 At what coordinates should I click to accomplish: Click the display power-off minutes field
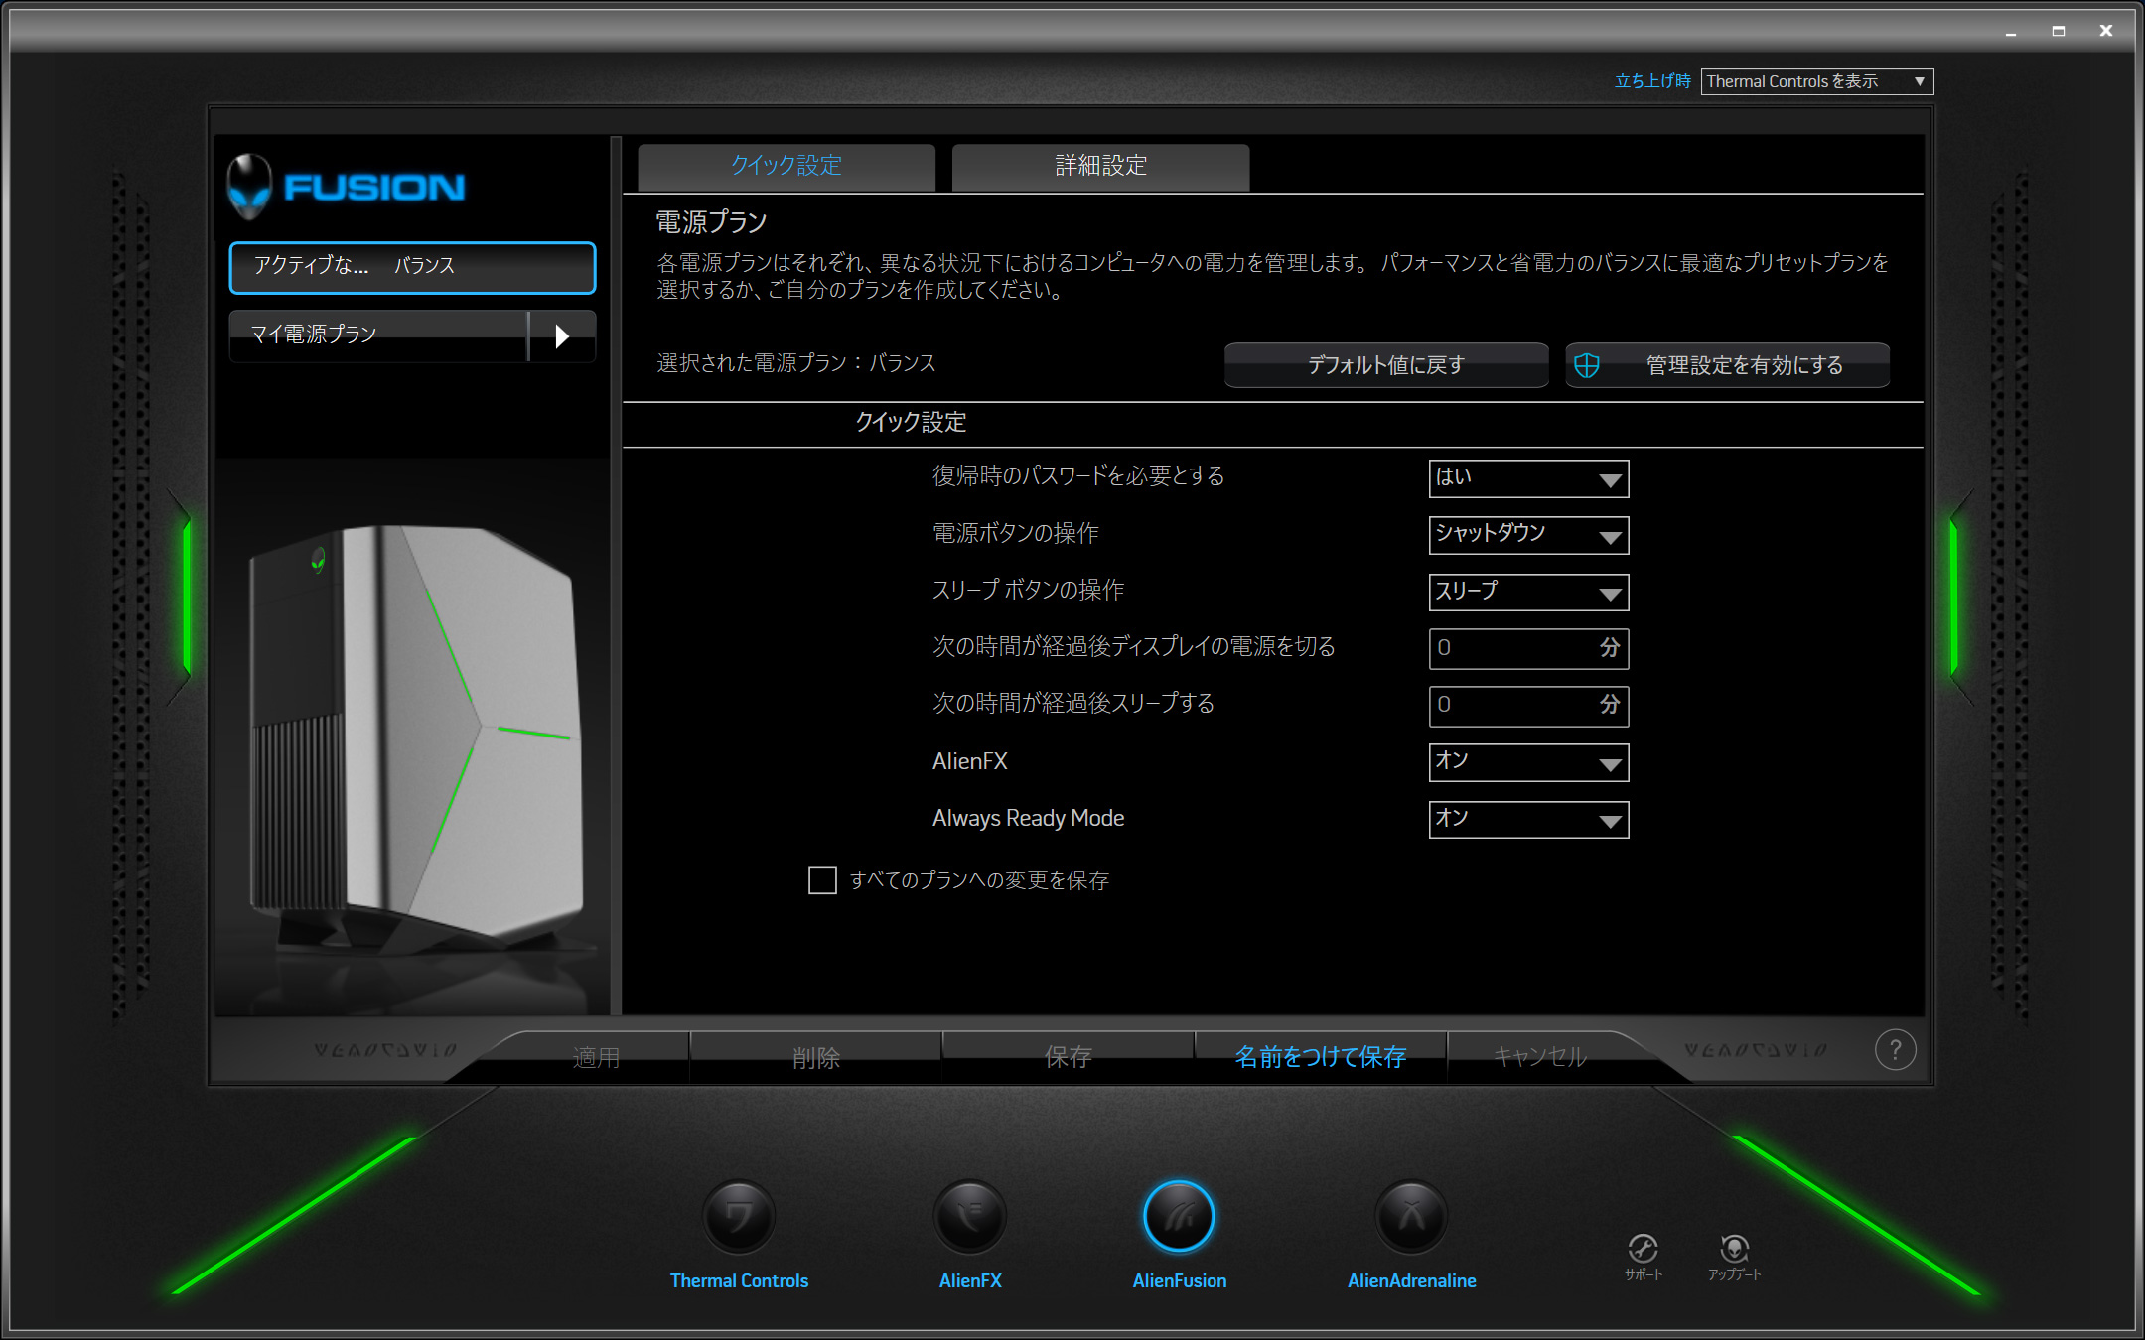coord(1511,648)
